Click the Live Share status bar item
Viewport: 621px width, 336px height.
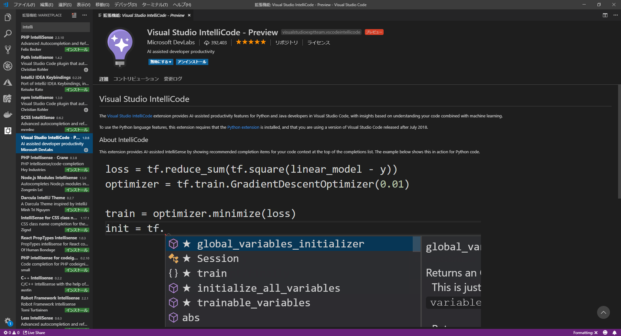(34, 332)
